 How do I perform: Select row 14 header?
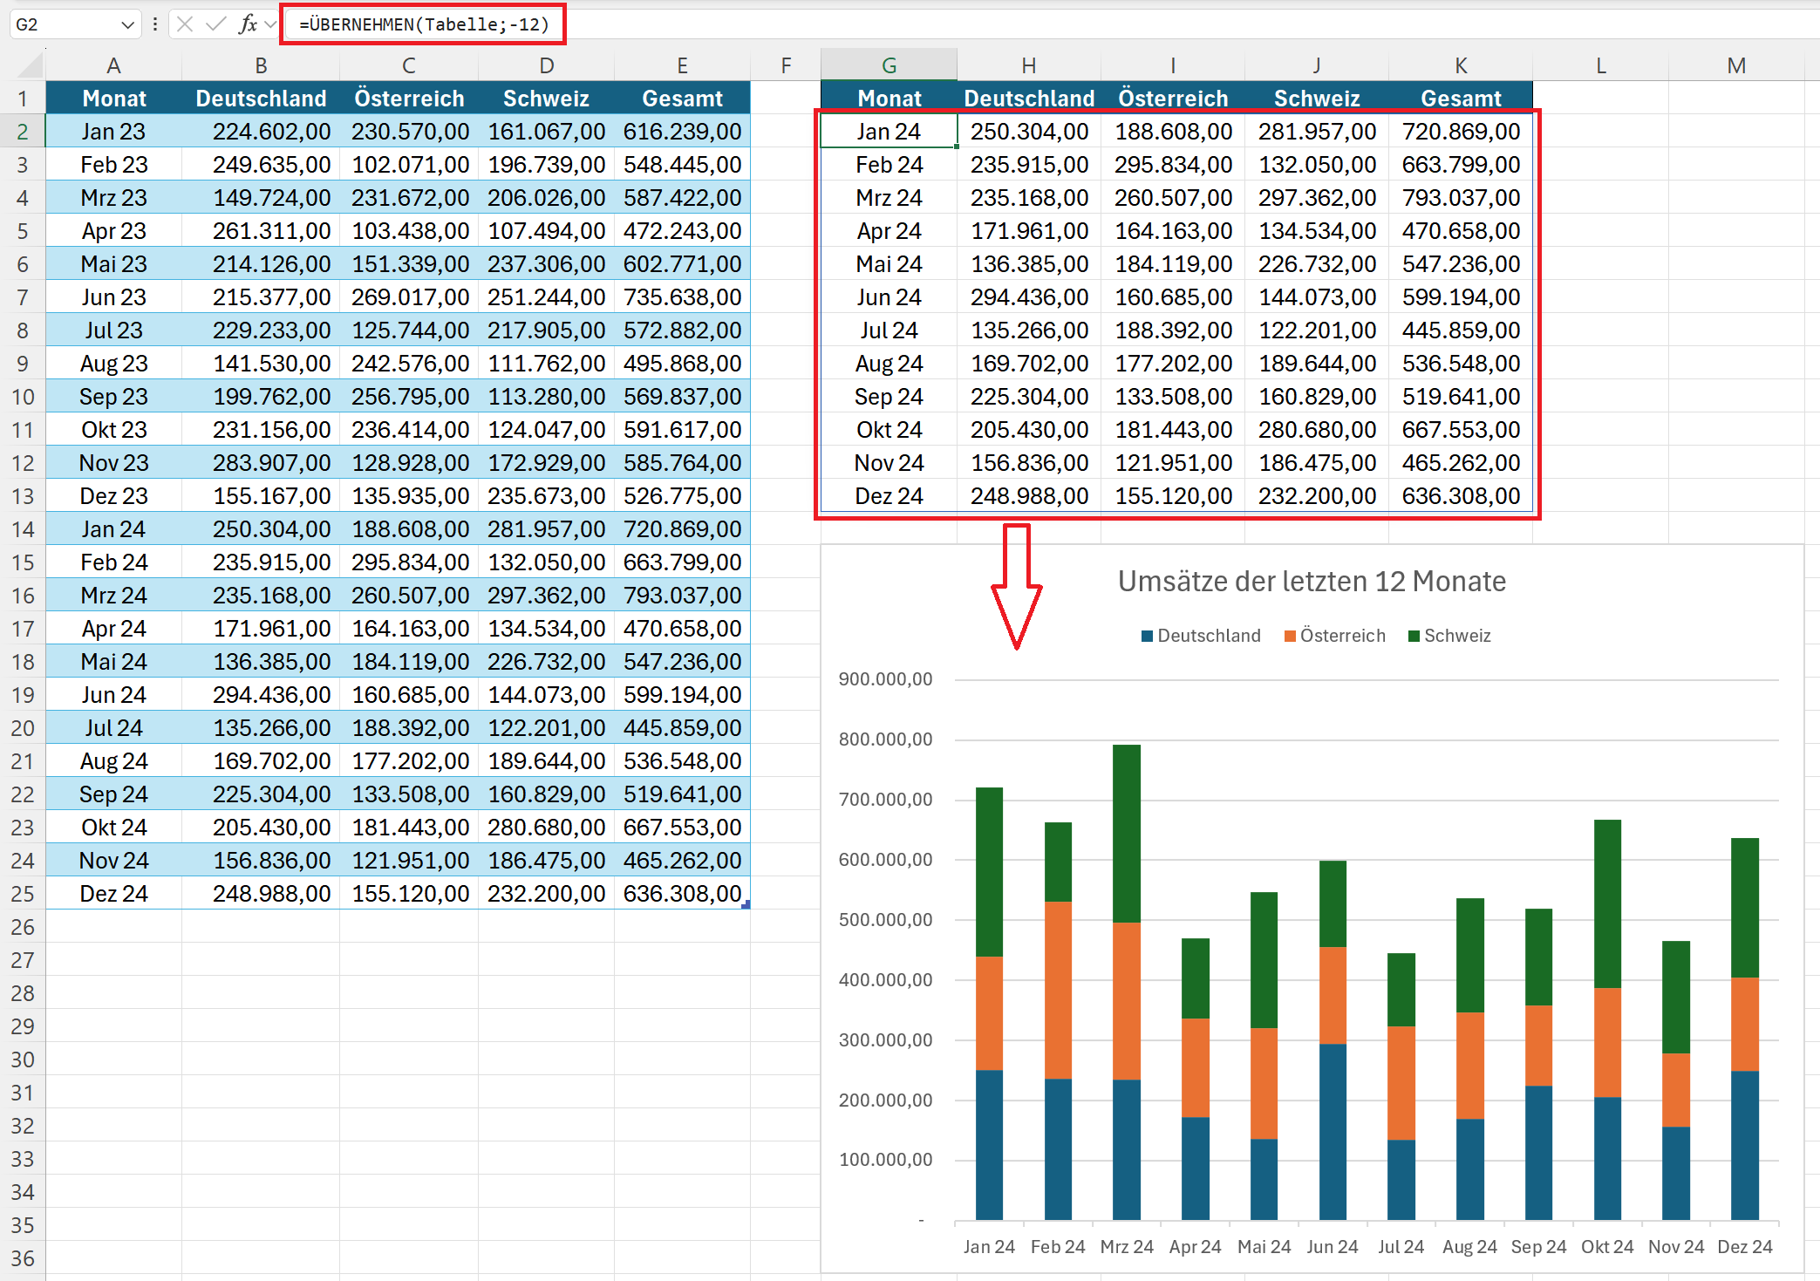click(x=23, y=529)
